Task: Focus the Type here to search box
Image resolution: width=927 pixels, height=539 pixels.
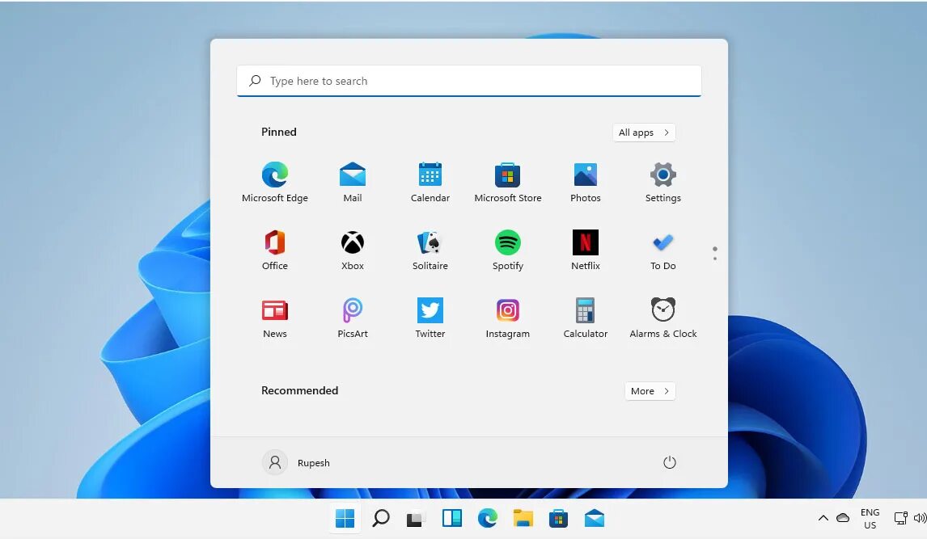Action: click(x=469, y=81)
